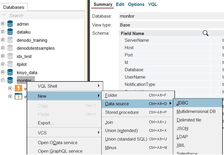The height and width of the screenshot is (155, 224).
Task: Click the Field Name column header
Action: [x=165, y=34]
